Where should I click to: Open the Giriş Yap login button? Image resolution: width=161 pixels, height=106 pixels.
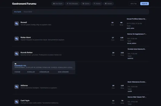click(133, 4)
